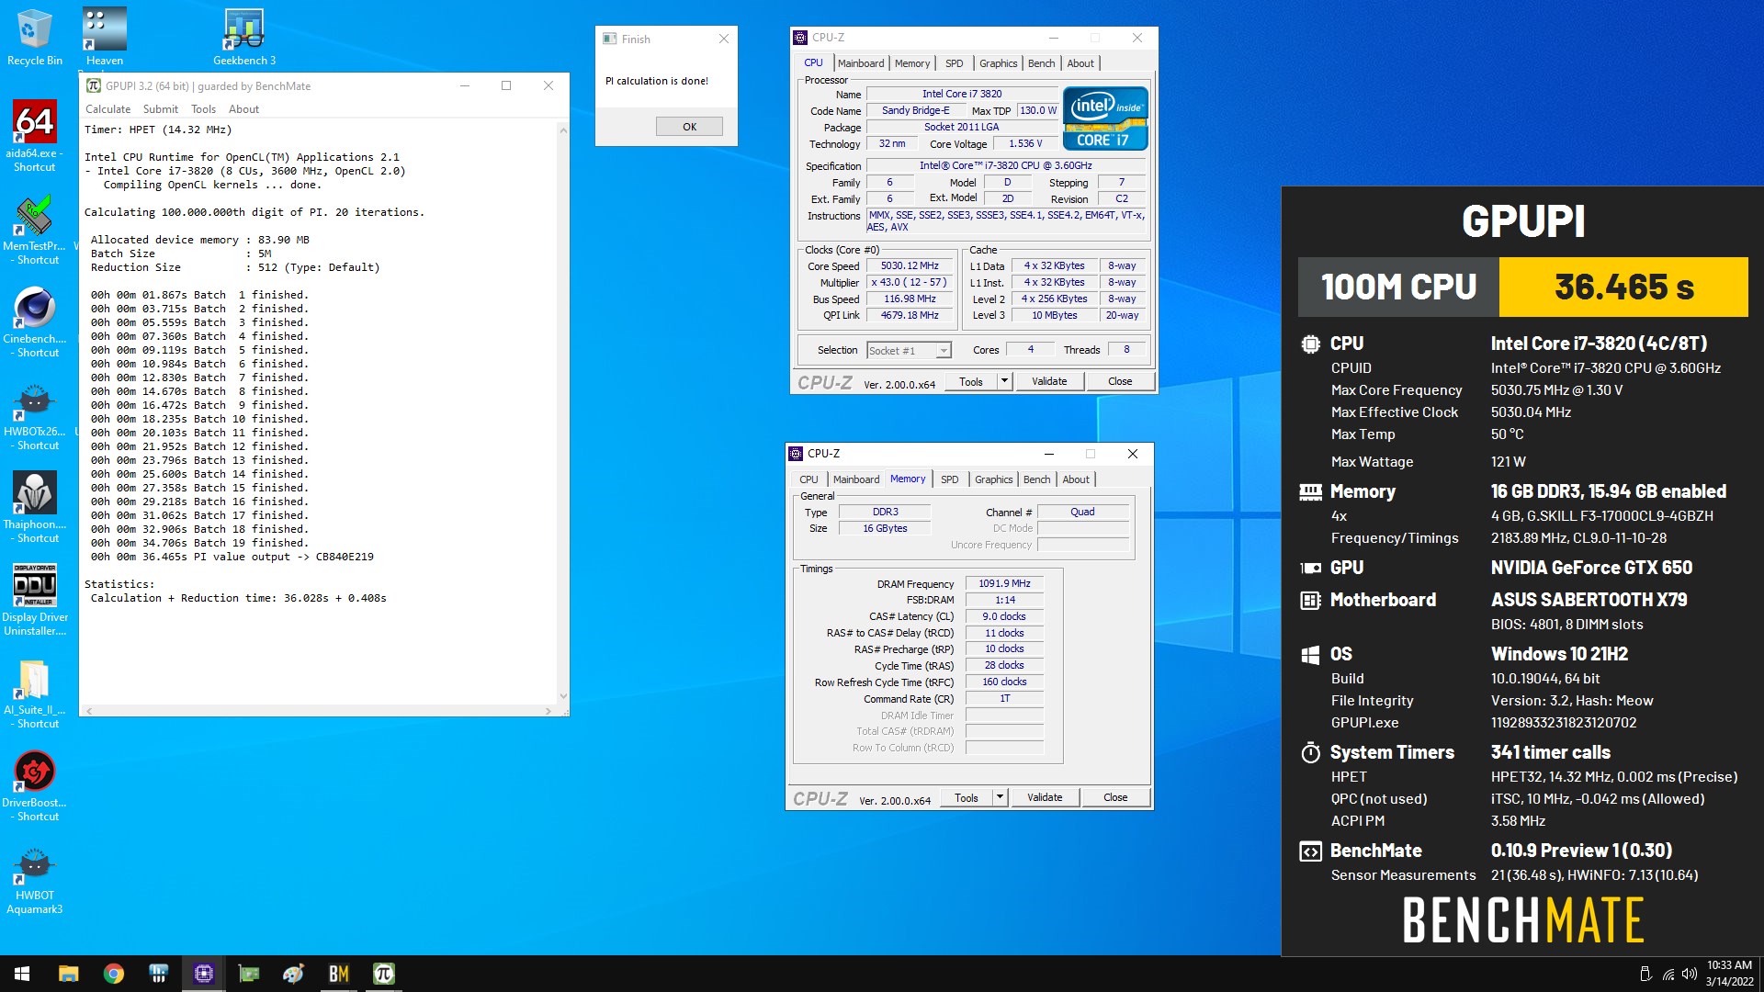Open File Explorer from the taskbar

pos(69,974)
